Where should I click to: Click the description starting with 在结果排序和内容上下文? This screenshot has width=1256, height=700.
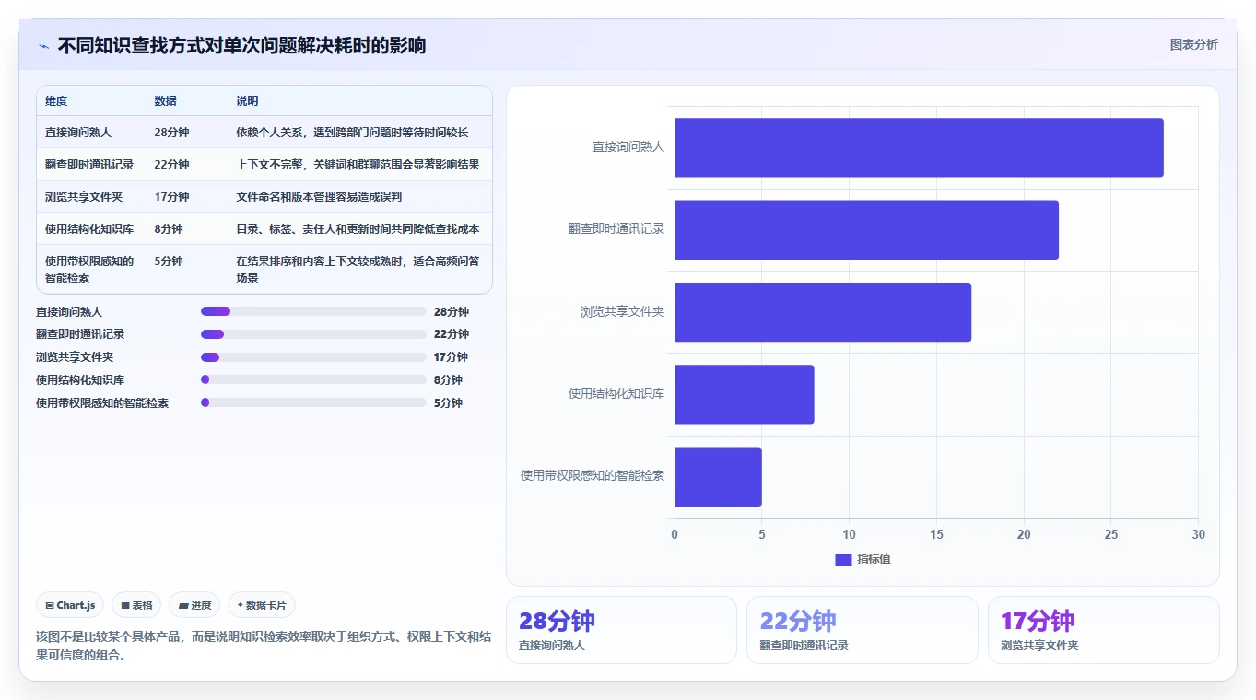(x=358, y=269)
